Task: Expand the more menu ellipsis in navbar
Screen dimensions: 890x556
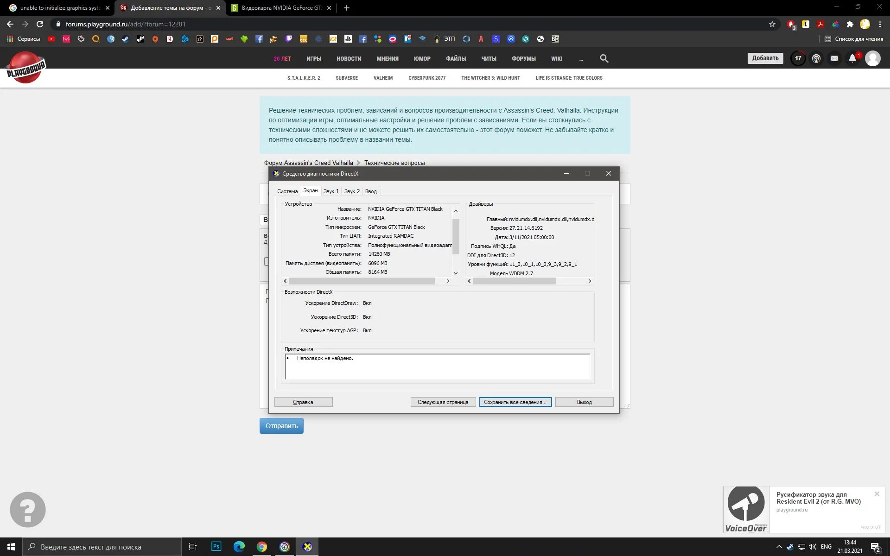Action: click(581, 59)
